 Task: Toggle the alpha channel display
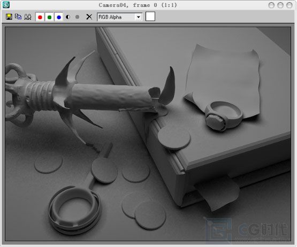tap(68, 17)
